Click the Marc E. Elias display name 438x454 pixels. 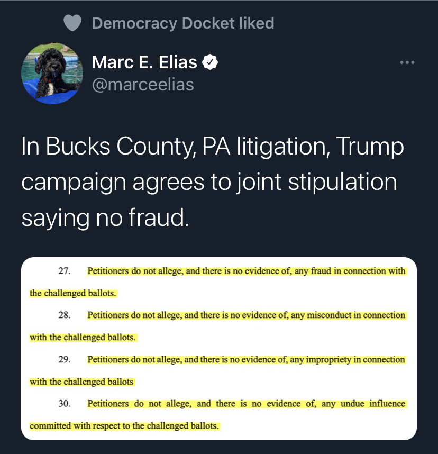[144, 63]
